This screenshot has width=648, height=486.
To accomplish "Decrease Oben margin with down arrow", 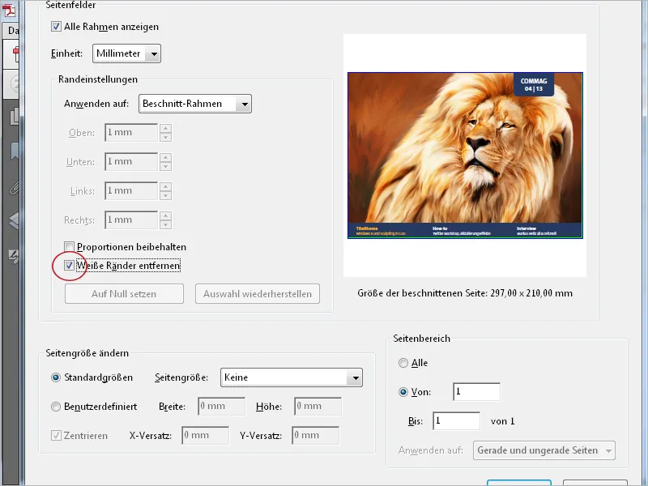I will point(165,137).
